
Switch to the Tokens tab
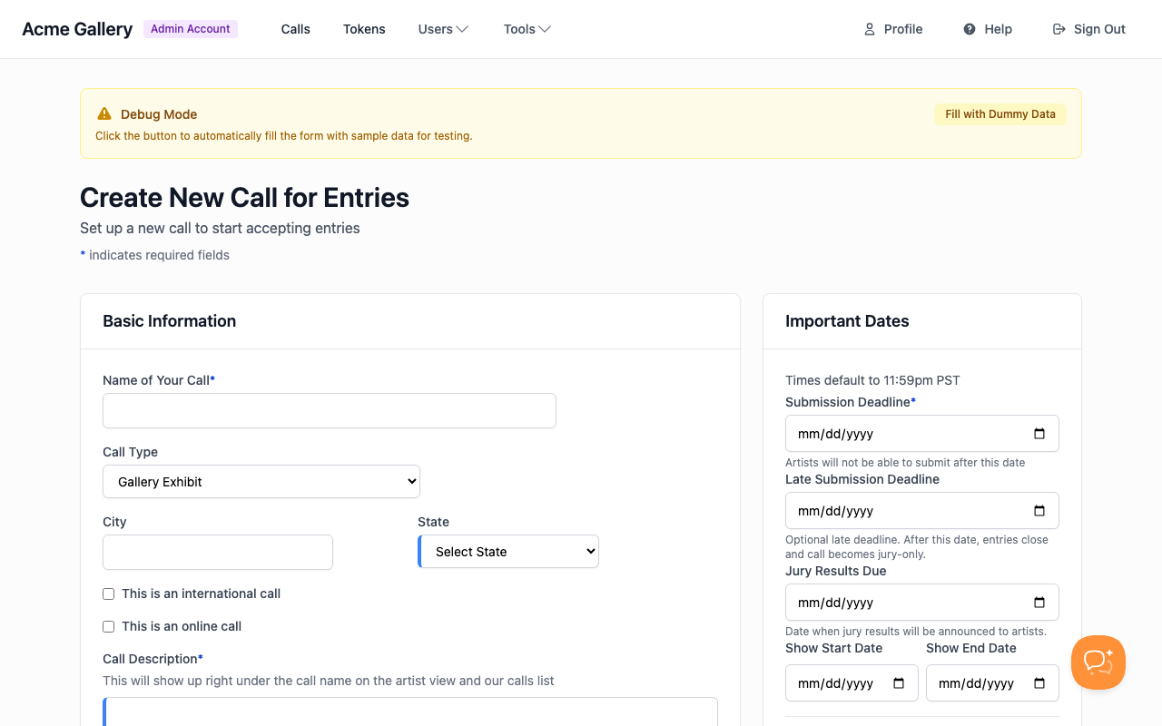[364, 29]
